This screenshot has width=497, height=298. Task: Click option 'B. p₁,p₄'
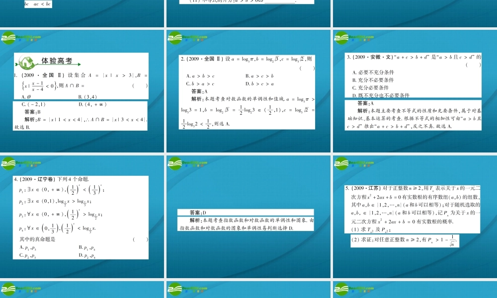(x=87, y=248)
